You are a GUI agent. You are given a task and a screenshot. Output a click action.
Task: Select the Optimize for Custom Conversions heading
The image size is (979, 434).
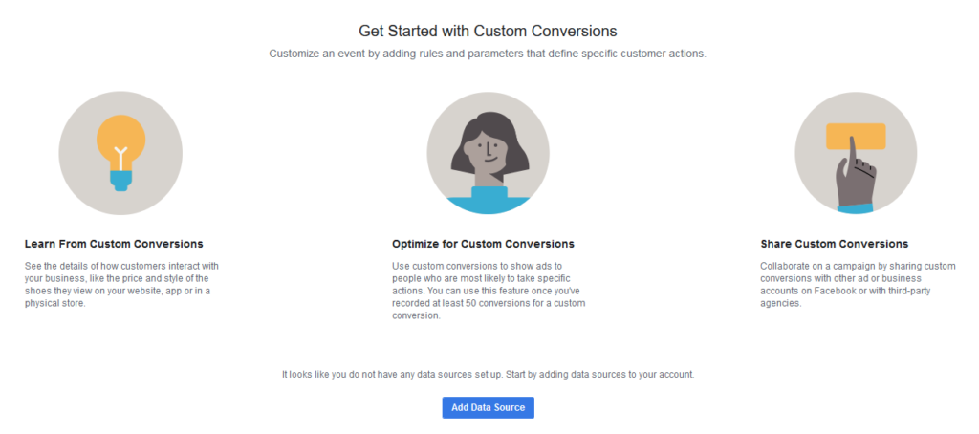[483, 244]
